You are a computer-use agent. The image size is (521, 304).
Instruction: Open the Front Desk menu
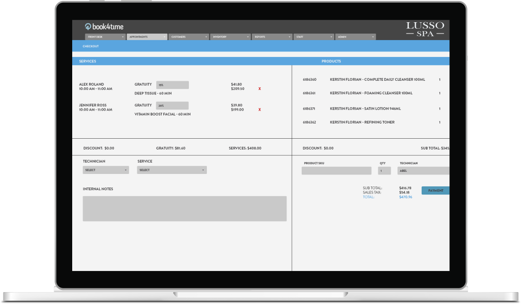[x=105, y=37]
